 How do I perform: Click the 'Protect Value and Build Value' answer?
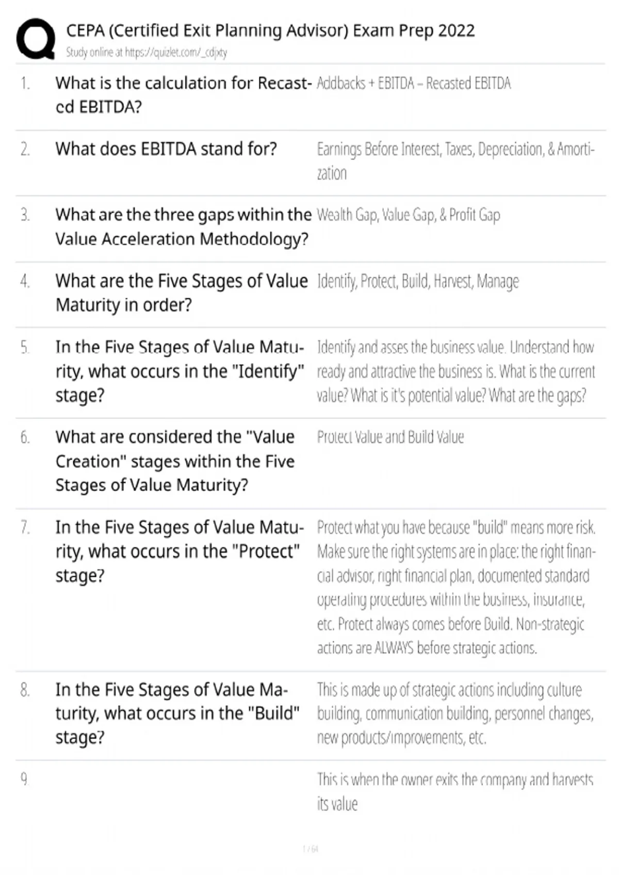(x=390, y=437)
